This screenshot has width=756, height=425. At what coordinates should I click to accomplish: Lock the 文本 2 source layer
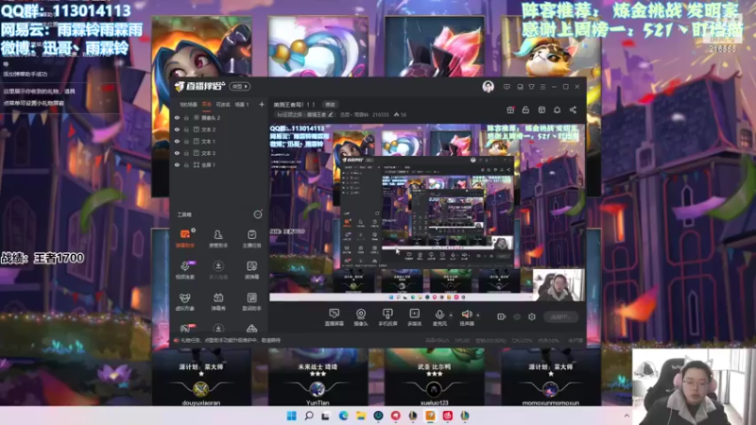click(186, 129)
